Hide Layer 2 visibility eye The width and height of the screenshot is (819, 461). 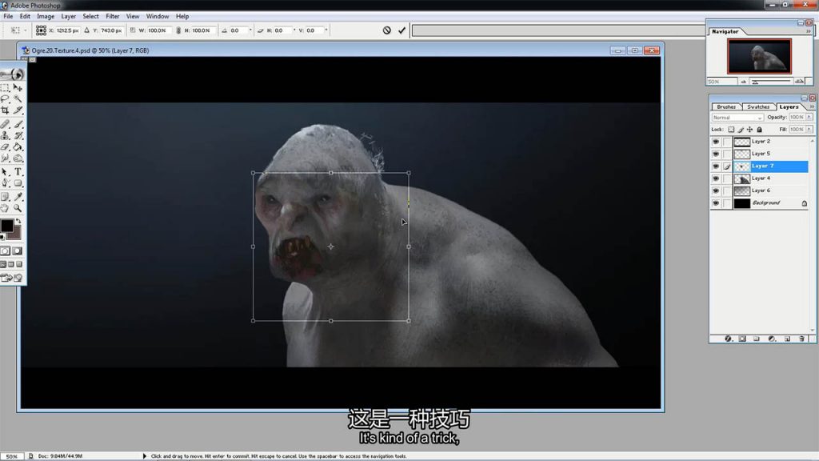(x=716, y=142)
